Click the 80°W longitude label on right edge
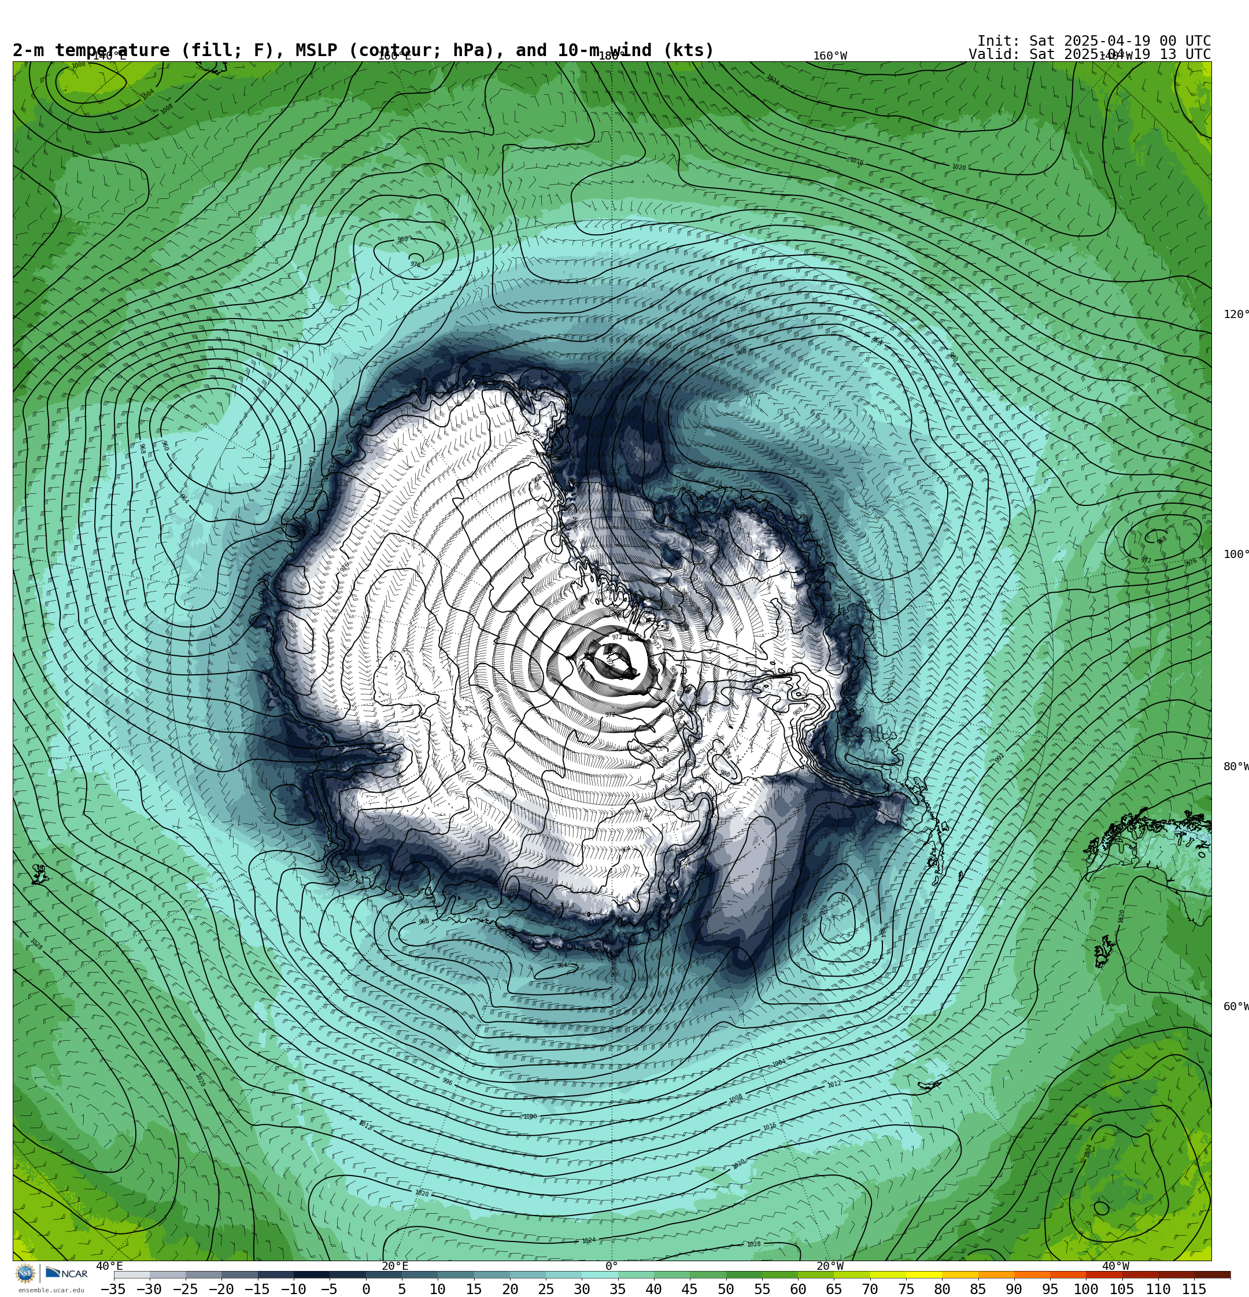Screen dimensions: 1249x1297 [x=1236, y=767]
